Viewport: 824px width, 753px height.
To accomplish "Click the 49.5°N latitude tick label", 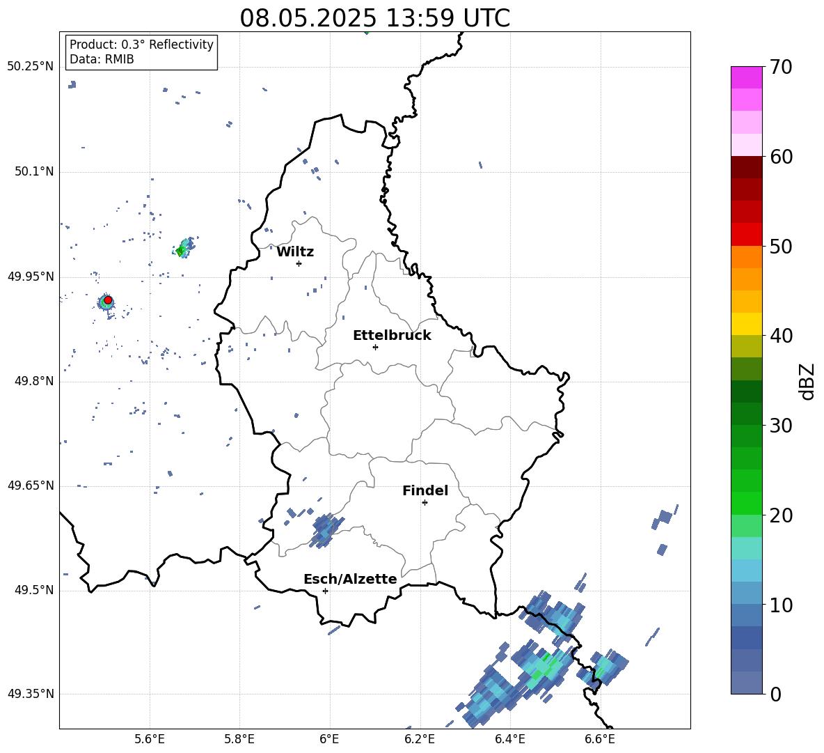I will tap(33, 590).
